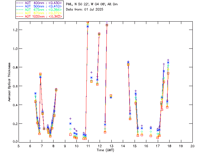The width and height of the screenshot is (198, 158).
Task: Click the PML station location text
Action: [x=92, y=4]
